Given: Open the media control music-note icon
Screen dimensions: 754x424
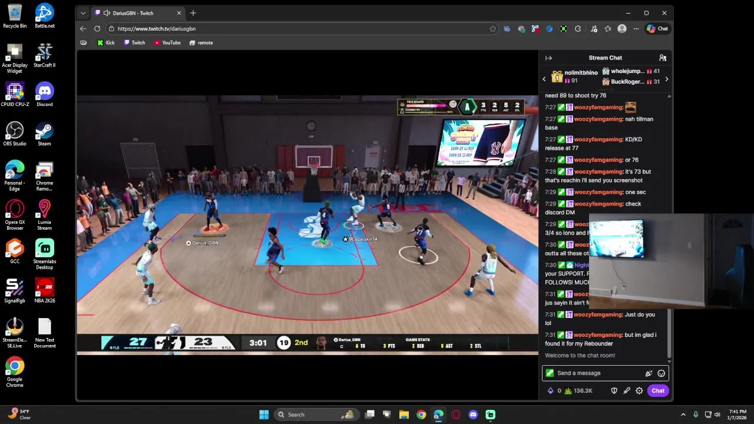Looking at the screenshot, I should 594,28.
